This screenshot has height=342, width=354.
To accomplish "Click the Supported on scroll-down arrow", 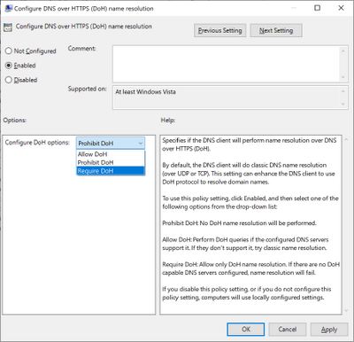I will (343, 104).
